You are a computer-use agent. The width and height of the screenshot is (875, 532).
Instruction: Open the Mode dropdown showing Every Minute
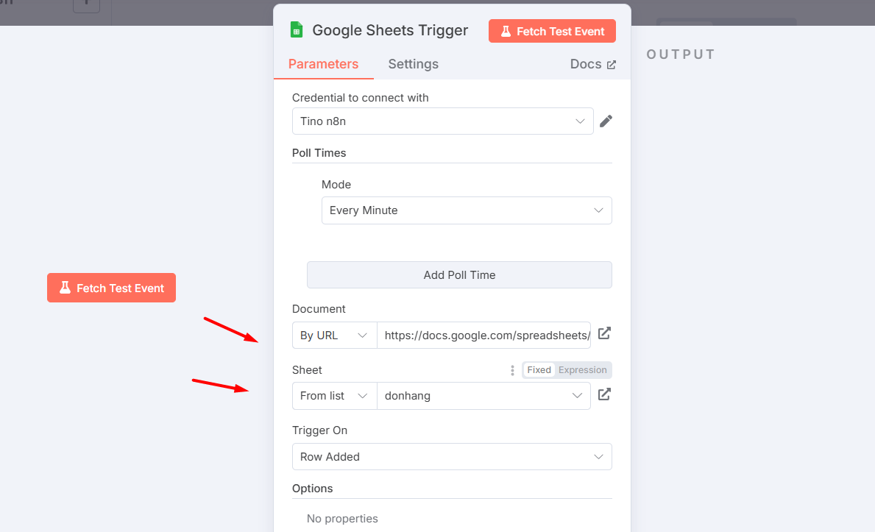pyautogui.click(x=467, y=210)
